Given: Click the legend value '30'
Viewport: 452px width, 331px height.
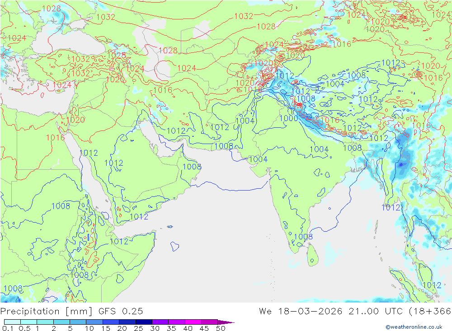Looking at the screenshot, I should 155,328.
